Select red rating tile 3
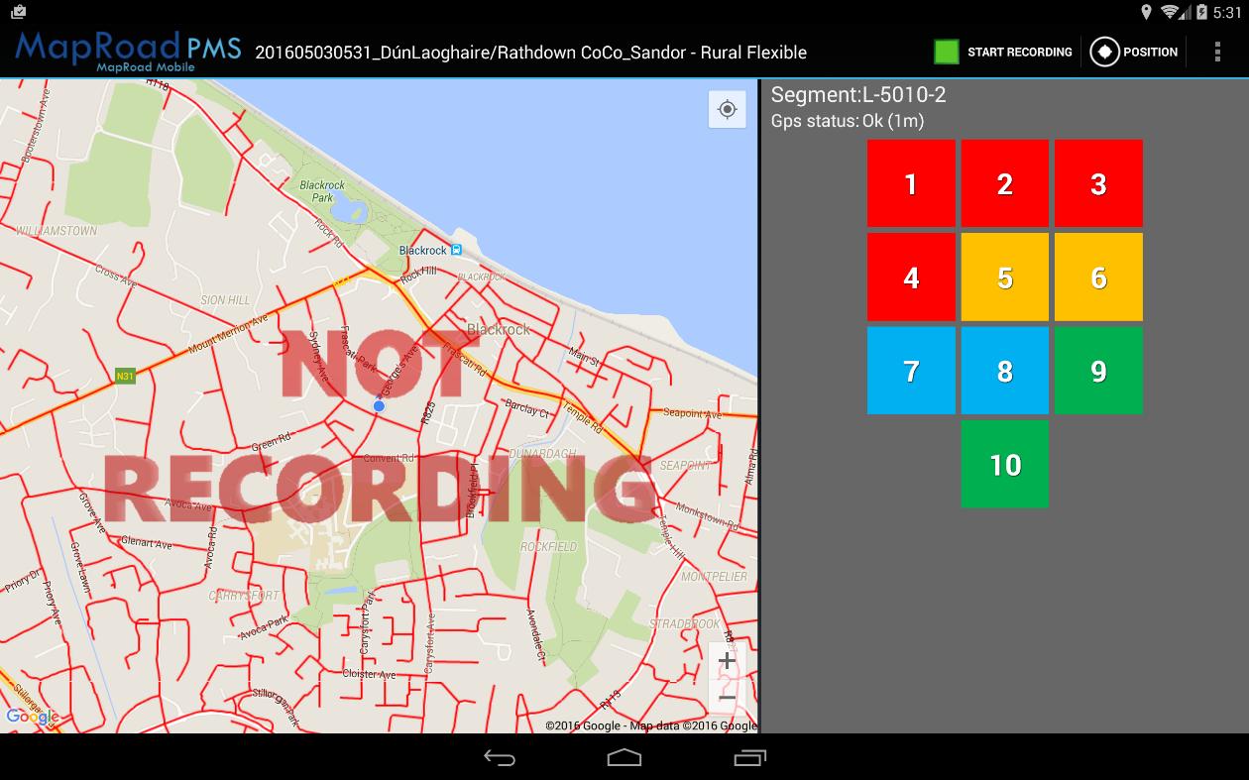1249x780 pixels. pyautogui.click(x=1098, y=183)
